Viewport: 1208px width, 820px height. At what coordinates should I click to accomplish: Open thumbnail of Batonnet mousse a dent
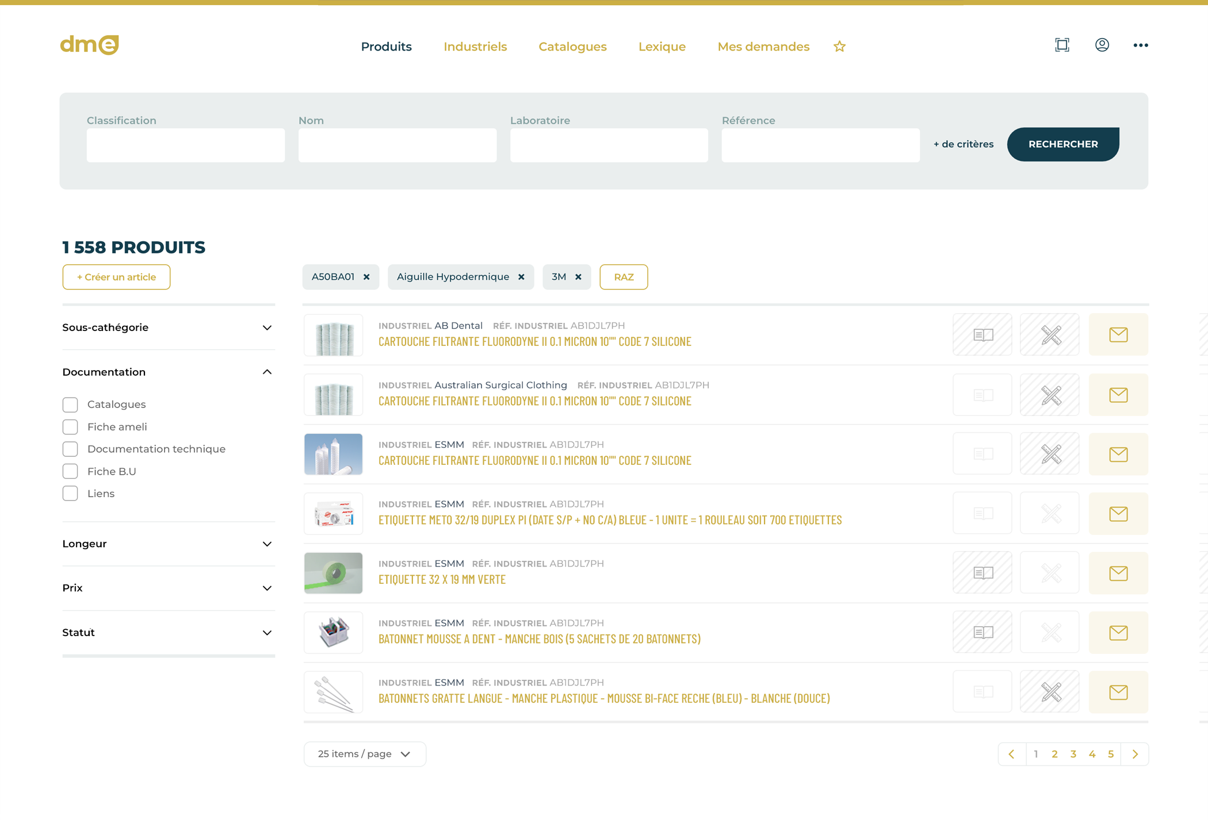point(334,633)
